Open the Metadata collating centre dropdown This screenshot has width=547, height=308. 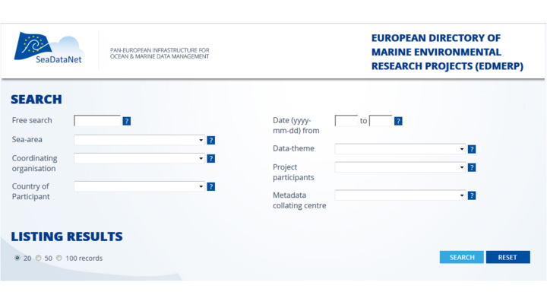pos(400,195)
